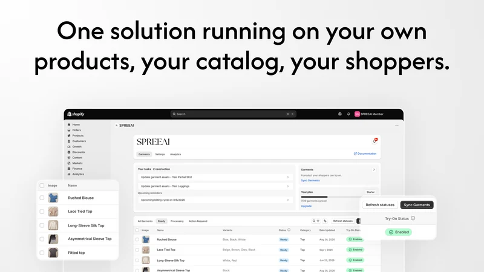Viewport: 484px width, 272px height.
Task: Tick the Asymmetrical Sleeve Top checkbox in the callout list
Action: [42, 239]
